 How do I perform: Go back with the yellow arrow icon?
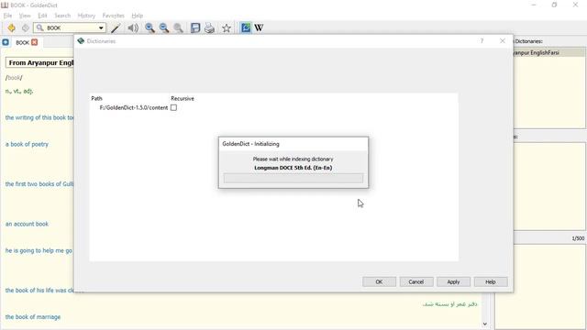coord(12,28)
